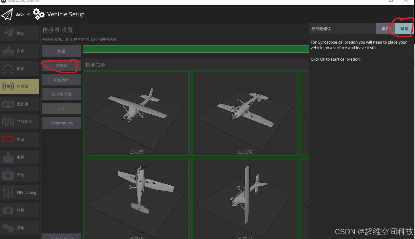Screen dimensions: 415x239
Task: Start 罗盘 compass calibration
Action: tap(62, 51)
